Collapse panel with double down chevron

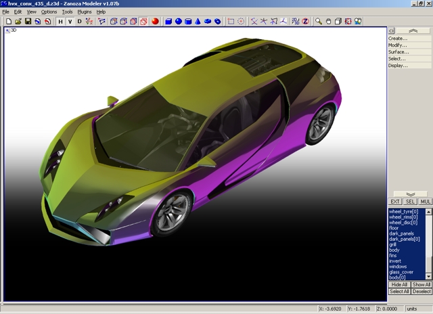coord(410,194)
